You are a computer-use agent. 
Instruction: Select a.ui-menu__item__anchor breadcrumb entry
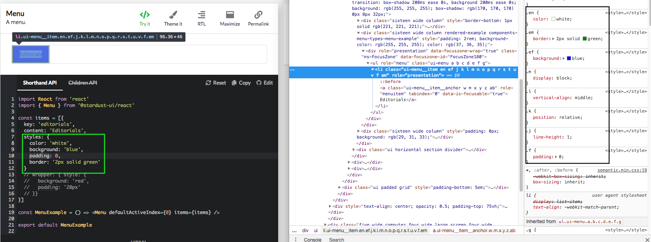(x=474, y=231)
